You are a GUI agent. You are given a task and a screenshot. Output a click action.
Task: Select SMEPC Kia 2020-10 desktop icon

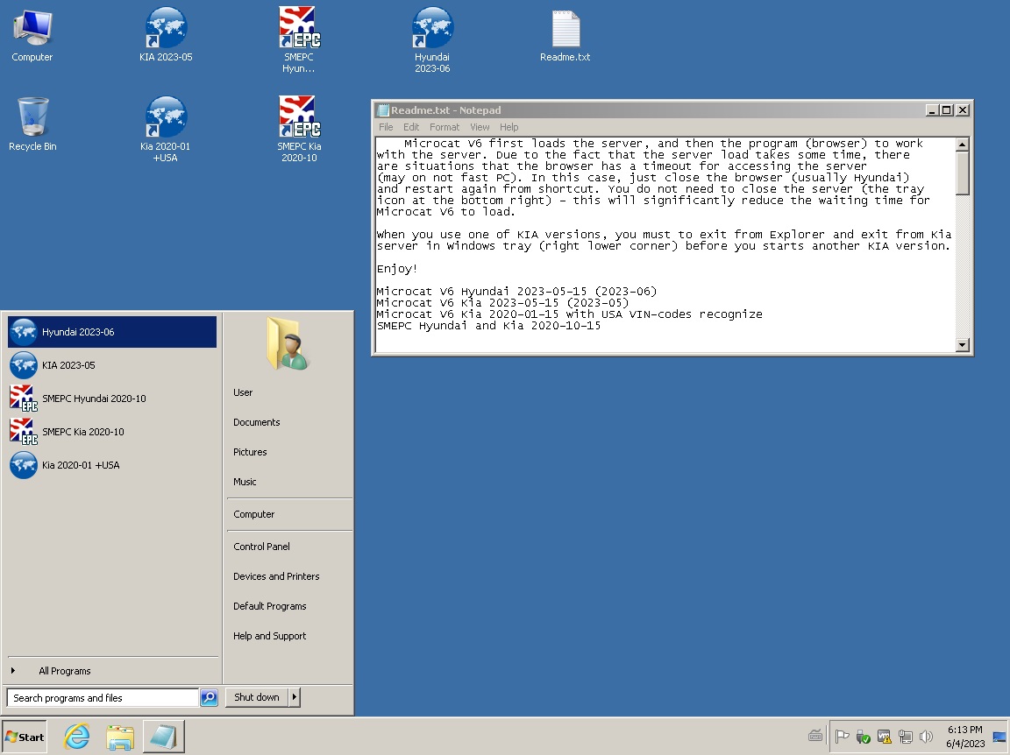(x=299, y=129)
